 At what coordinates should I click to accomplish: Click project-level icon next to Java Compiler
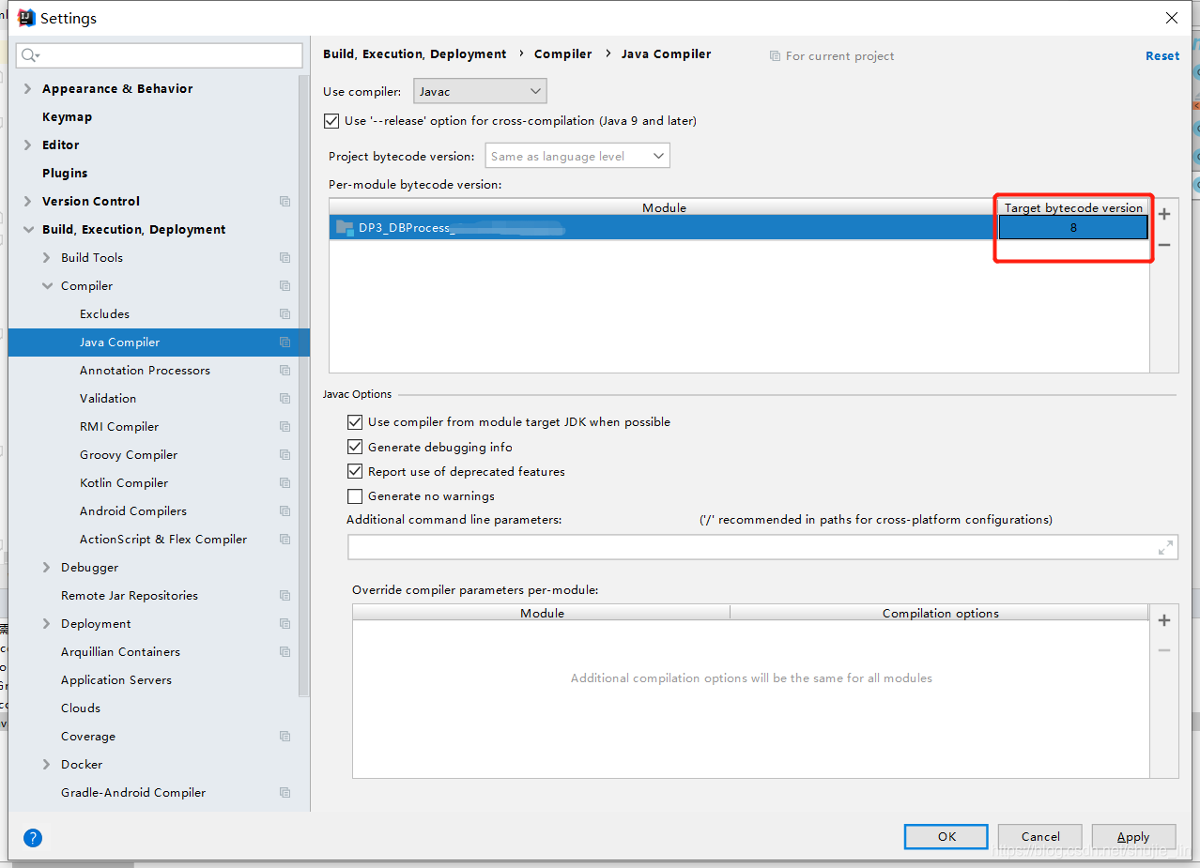(285, 342)
